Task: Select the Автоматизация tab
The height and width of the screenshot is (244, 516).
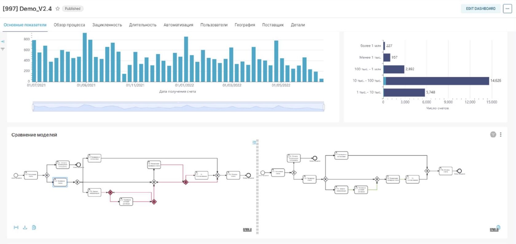Action: 178,25
